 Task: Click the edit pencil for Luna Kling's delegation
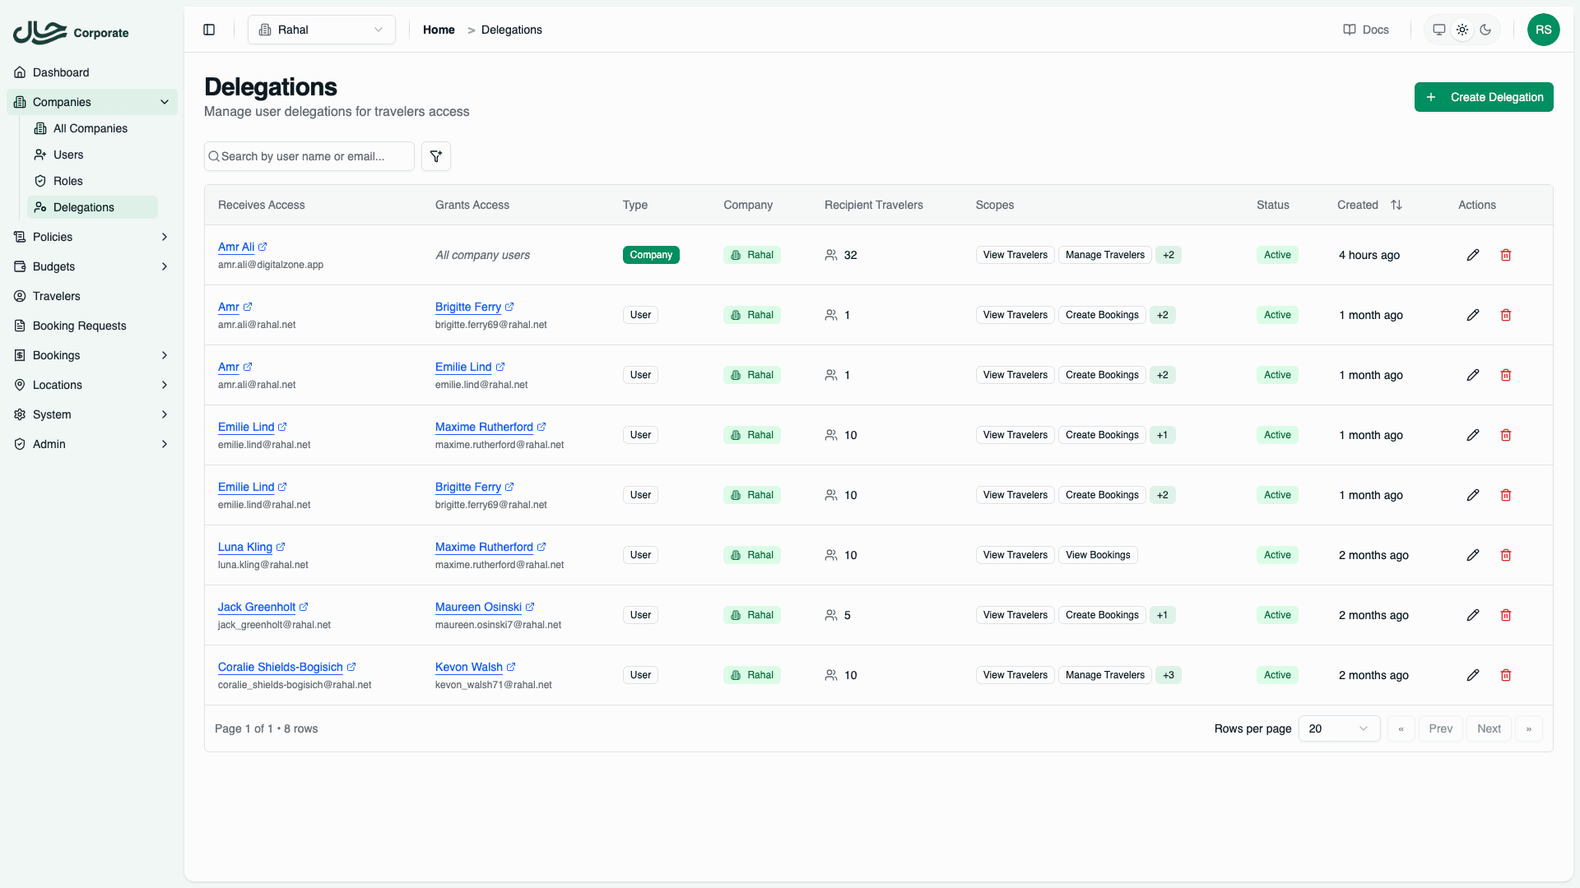[1473, 555]
